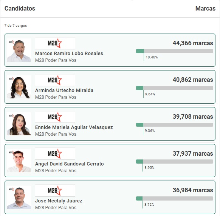The image size is (220, 216).
Task: Open Ennide Mariela Aguilar Velasquez candidate photo
Action: (x=19, y=124)
